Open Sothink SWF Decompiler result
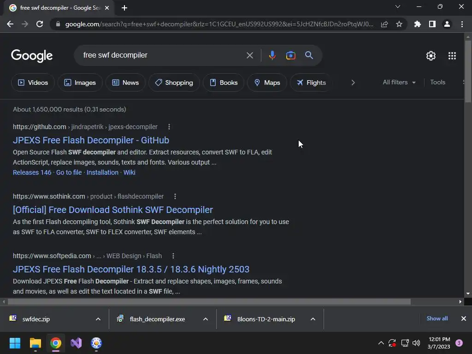This screenshot has width=472, height=354. (113, 210)
